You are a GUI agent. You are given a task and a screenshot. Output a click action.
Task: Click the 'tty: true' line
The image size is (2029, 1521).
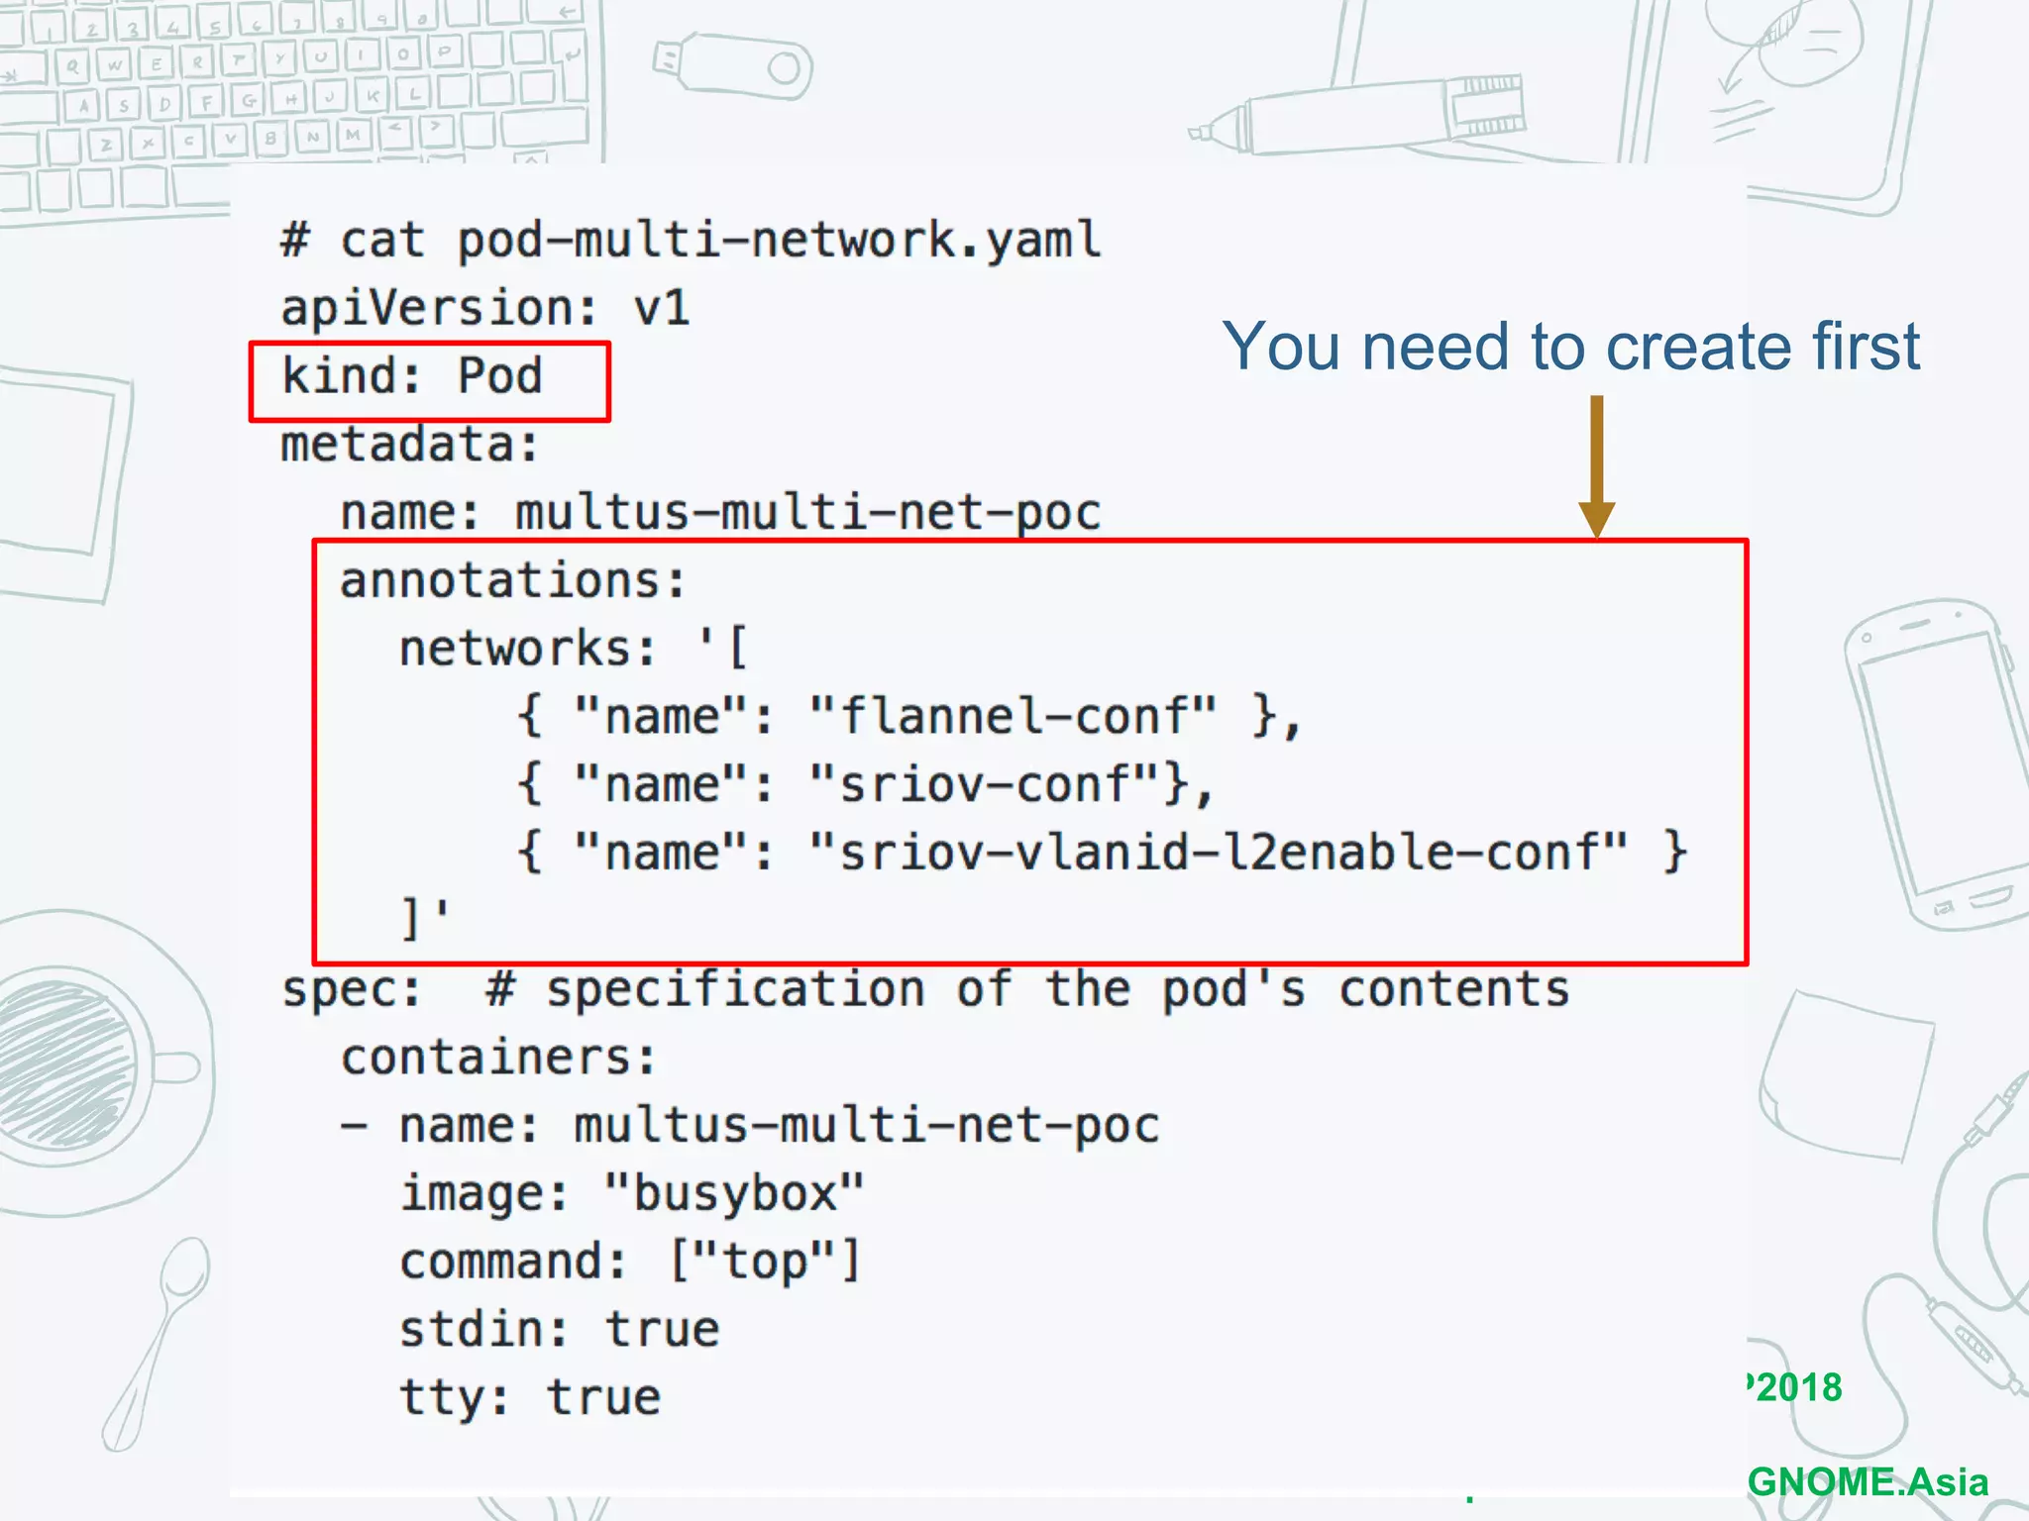click(530, 1397)
